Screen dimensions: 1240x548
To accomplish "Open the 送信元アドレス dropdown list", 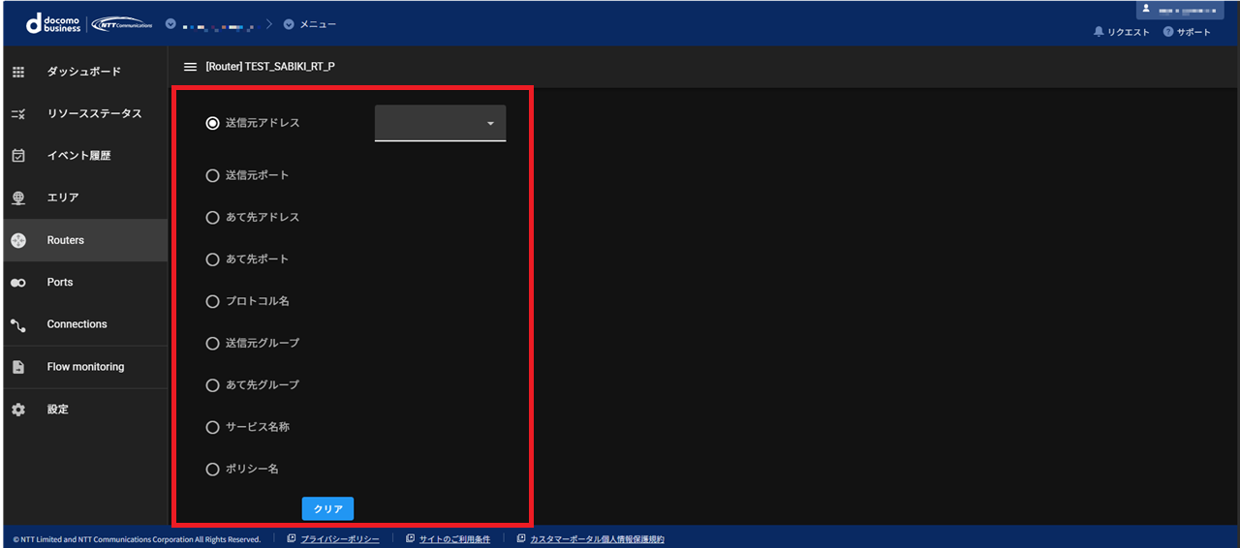I will tap(441, 124).
